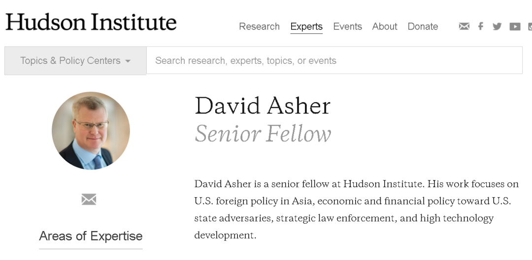Click the Areas of Expertise heading
Image resolution: width=532 pixels, height=260 pixels.
(x=91, y=236)
